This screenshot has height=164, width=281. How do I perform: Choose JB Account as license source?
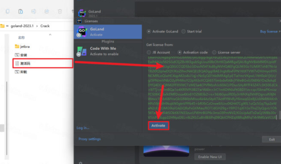tap(149, 52)
